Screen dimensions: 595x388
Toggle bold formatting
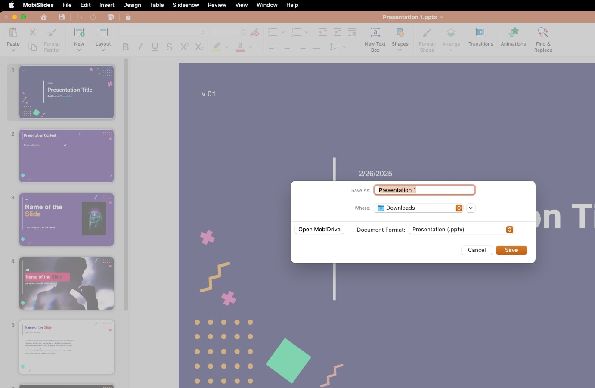tap(125, 47)
